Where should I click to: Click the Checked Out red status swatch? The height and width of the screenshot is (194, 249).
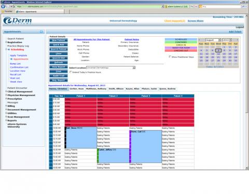(181, 51)
